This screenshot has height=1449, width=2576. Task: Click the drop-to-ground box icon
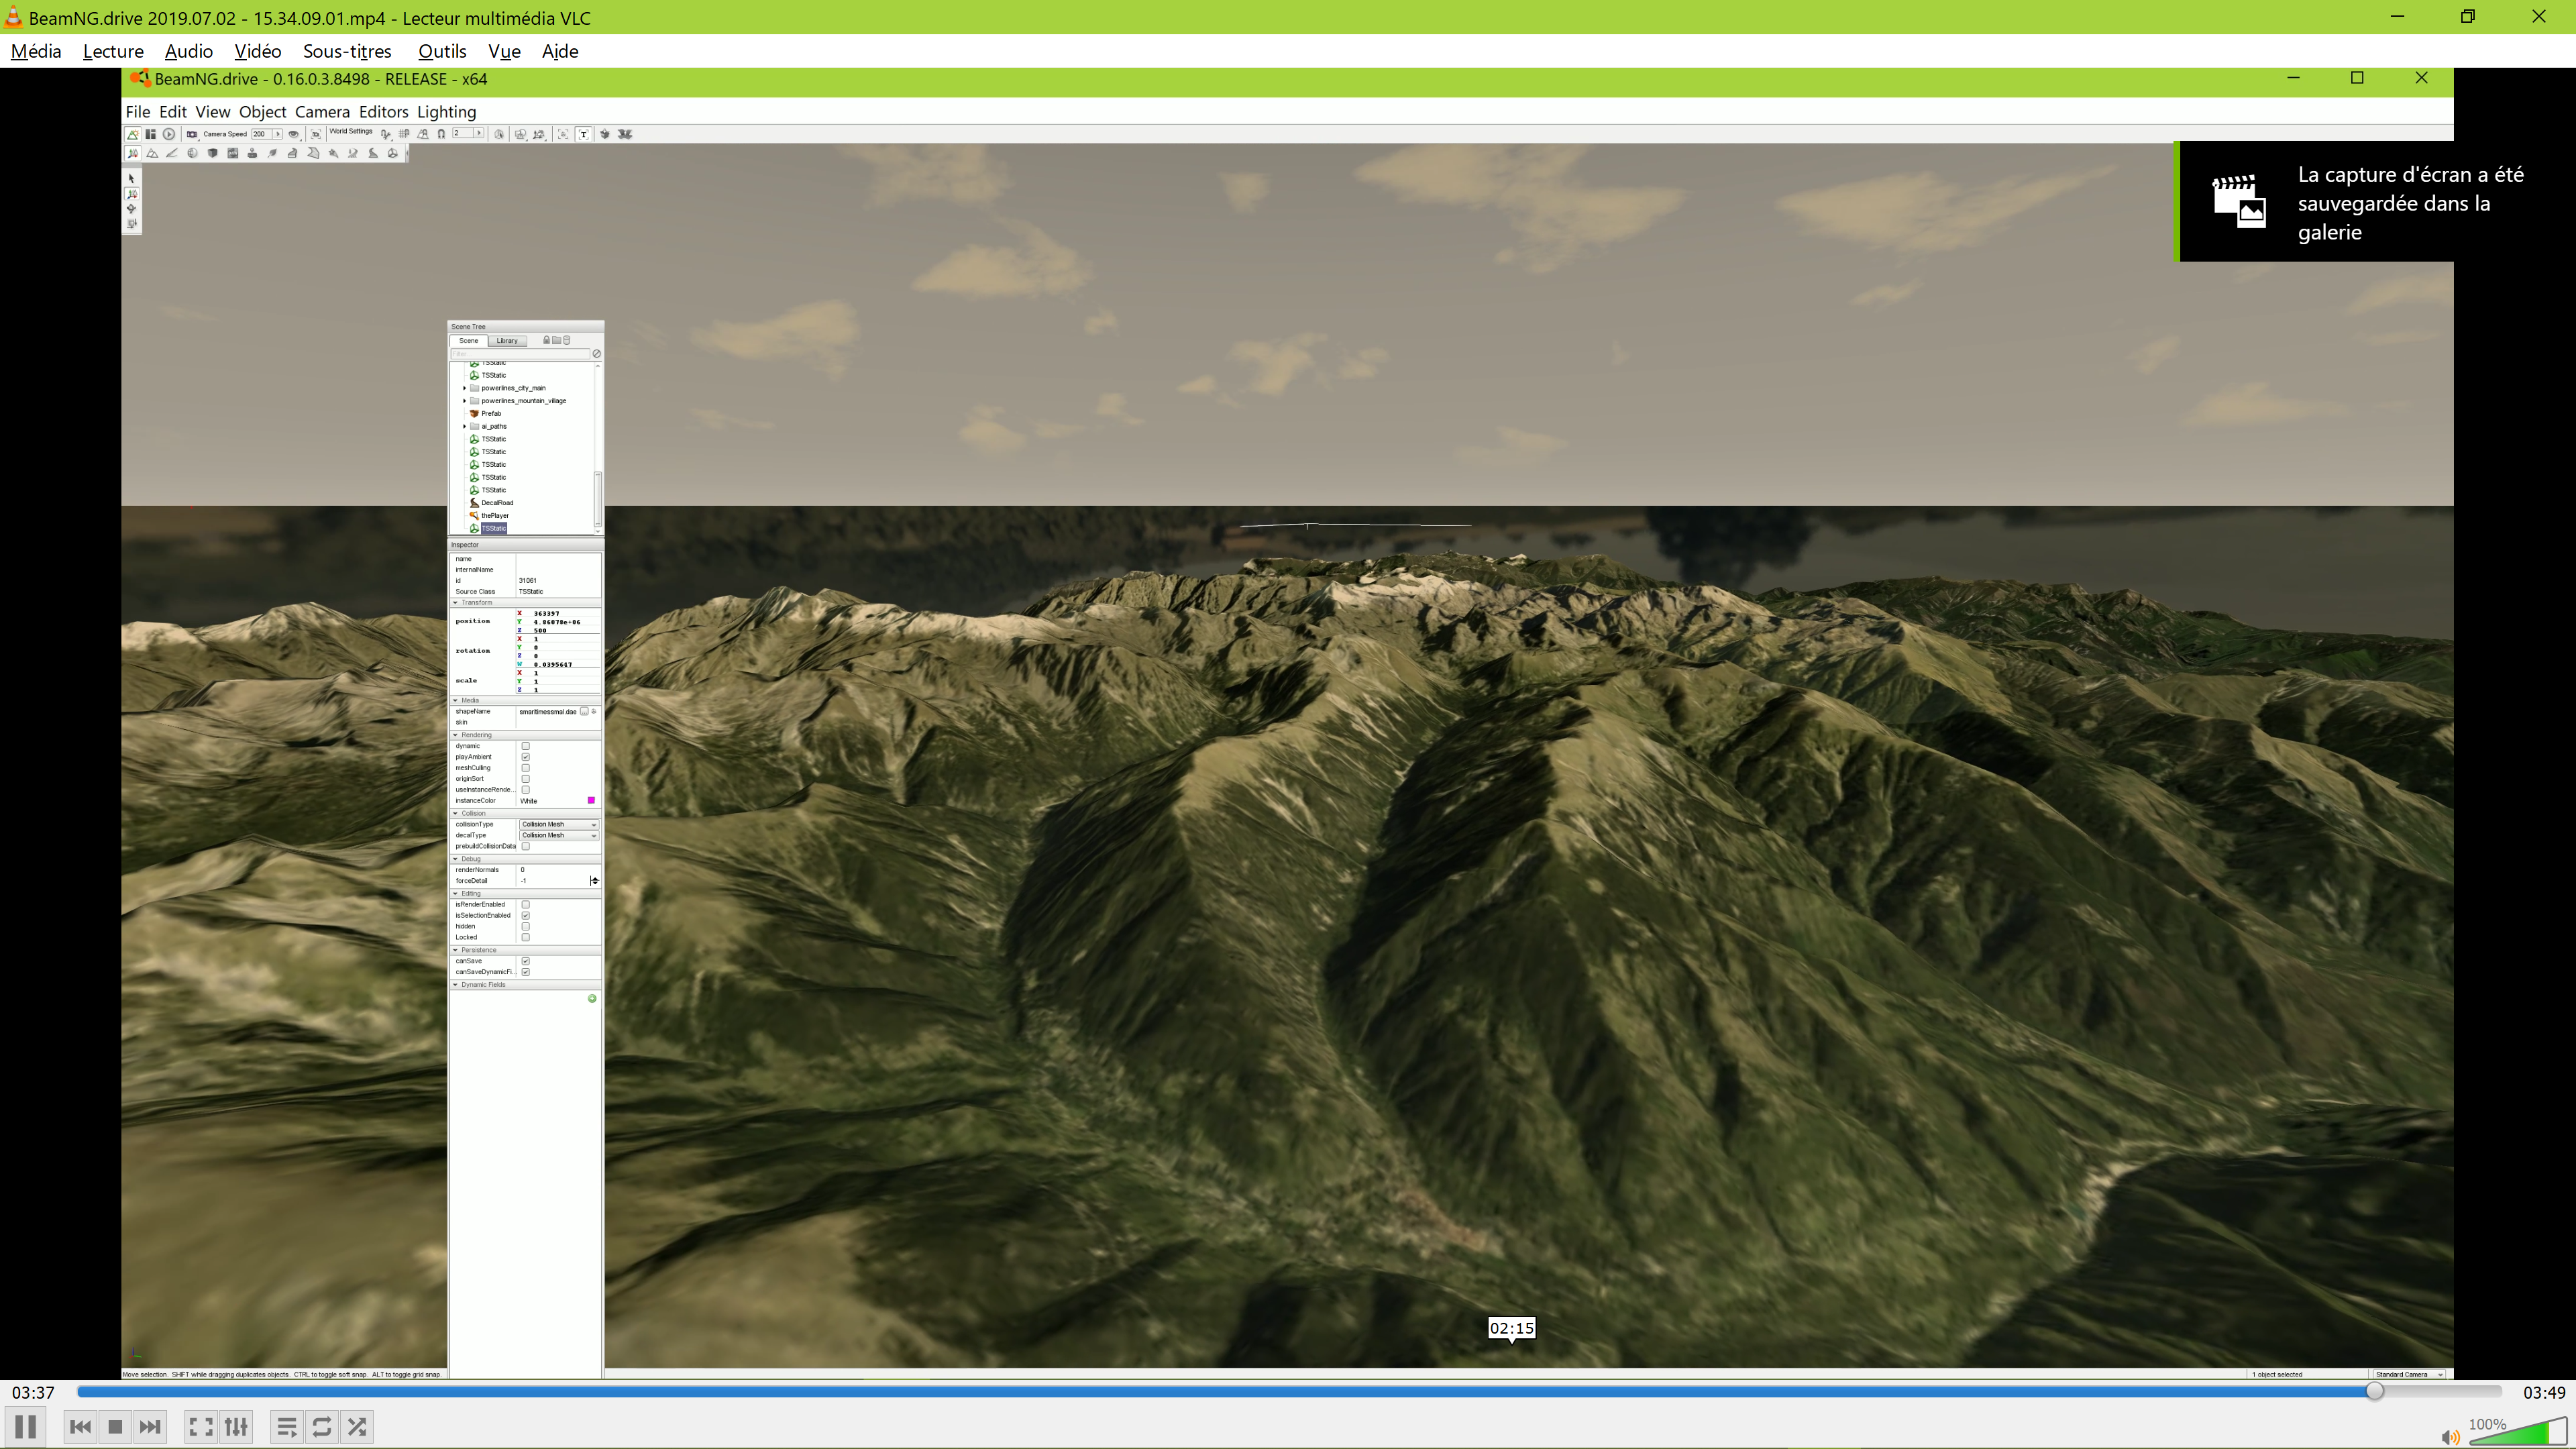[605, 134]
